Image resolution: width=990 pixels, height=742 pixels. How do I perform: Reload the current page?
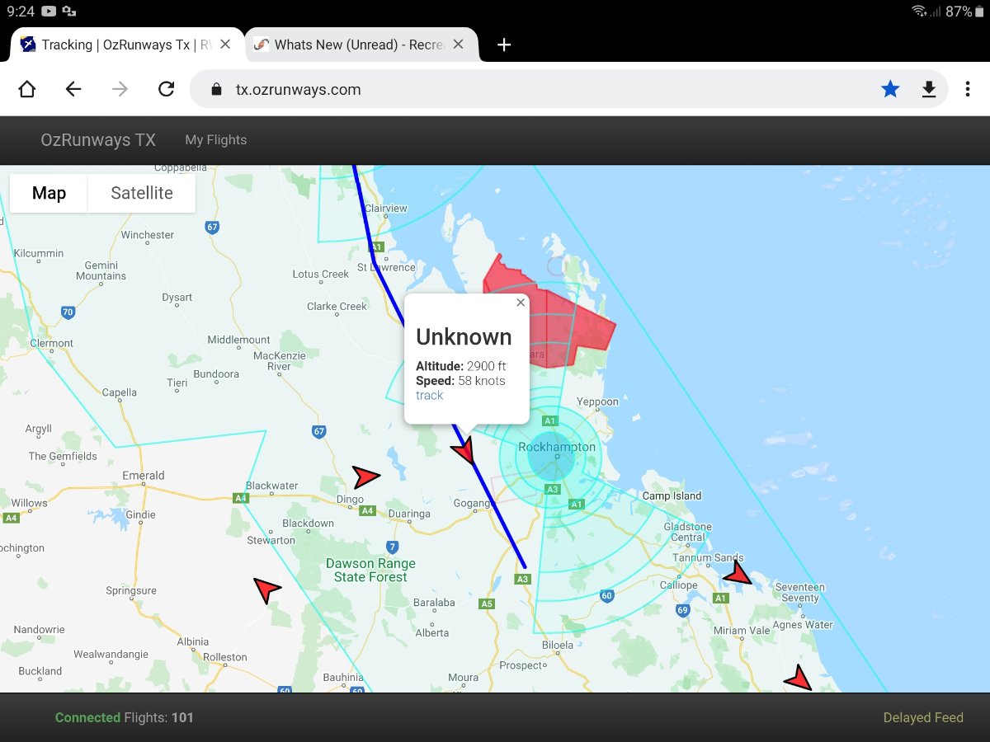[166, 89]
